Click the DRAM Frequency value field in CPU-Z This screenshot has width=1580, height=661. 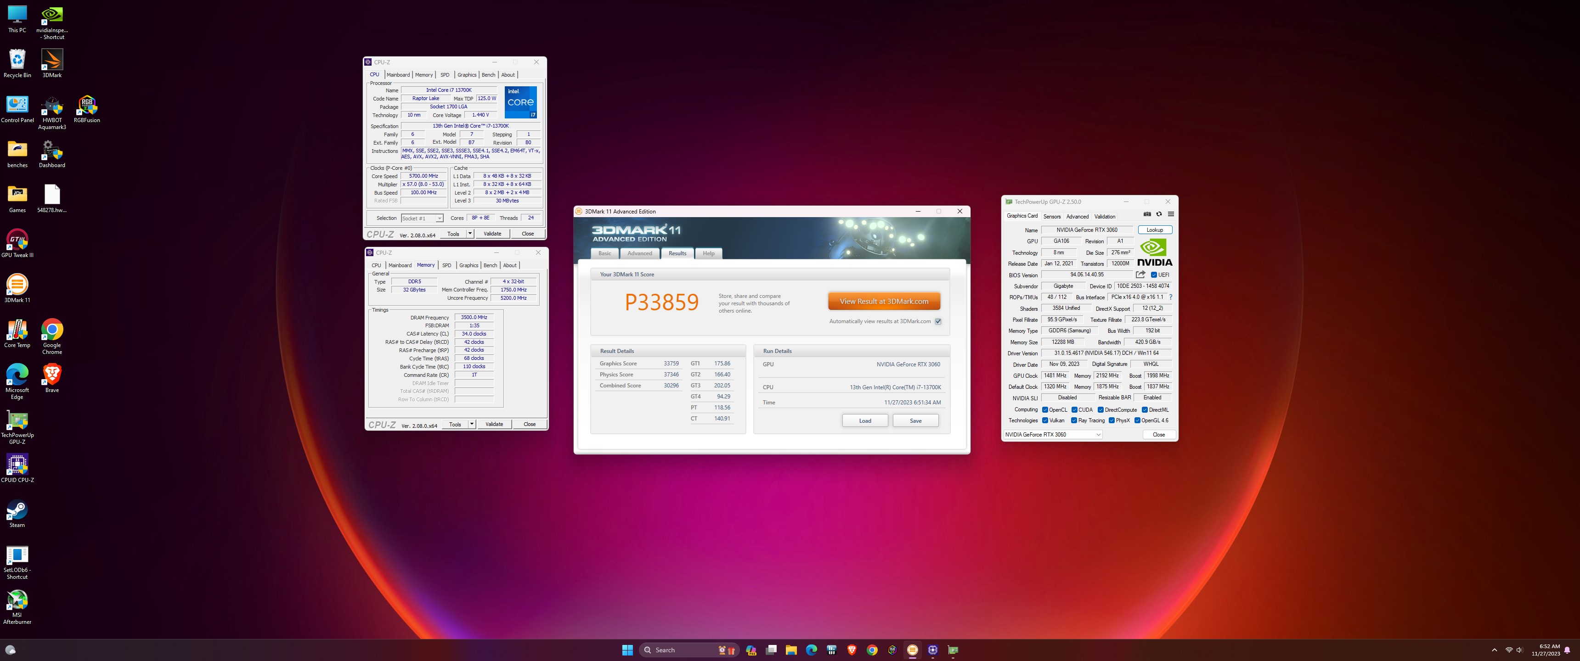coord(474,318)
